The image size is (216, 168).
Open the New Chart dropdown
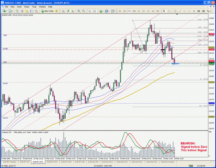(5, 11)
